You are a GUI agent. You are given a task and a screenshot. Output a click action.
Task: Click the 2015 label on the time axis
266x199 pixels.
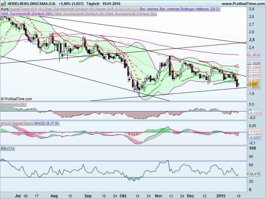[x=221, y=196]
